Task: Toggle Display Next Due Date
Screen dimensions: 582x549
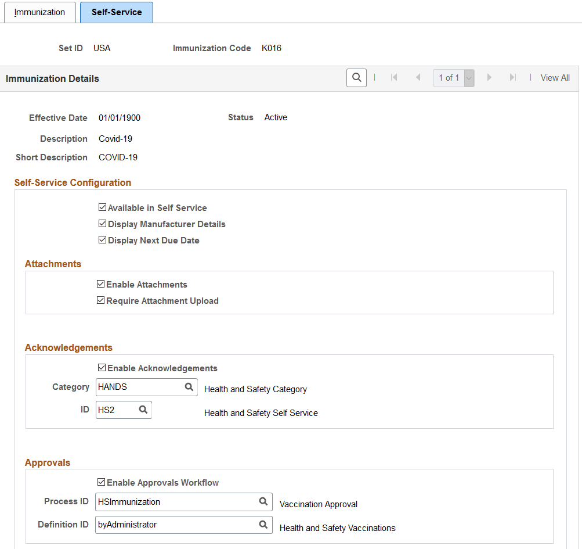Action: (102, 240)
